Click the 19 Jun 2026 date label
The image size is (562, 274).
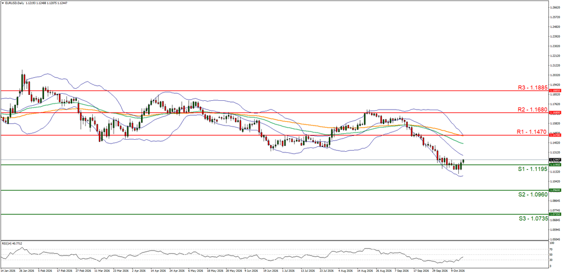(x=270, y=271)
